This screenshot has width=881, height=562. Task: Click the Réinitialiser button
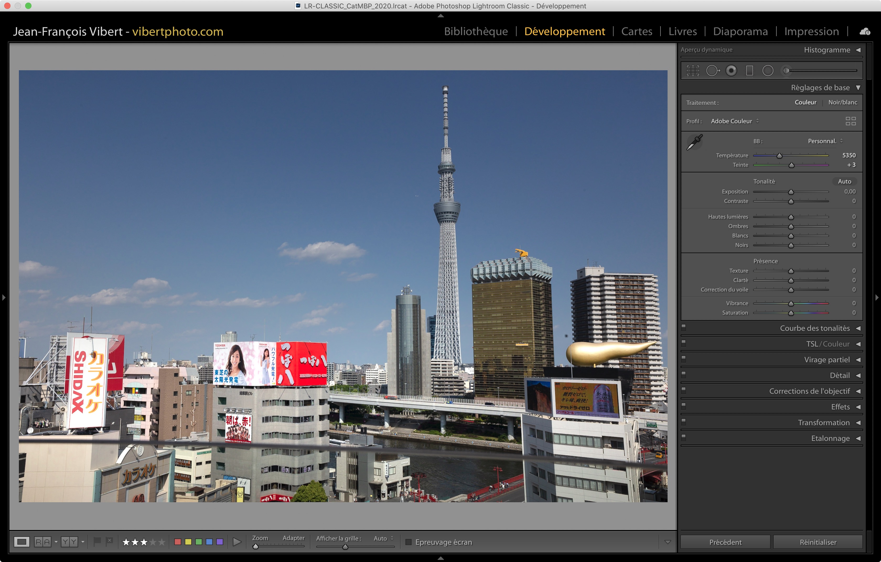pos(818,542)
